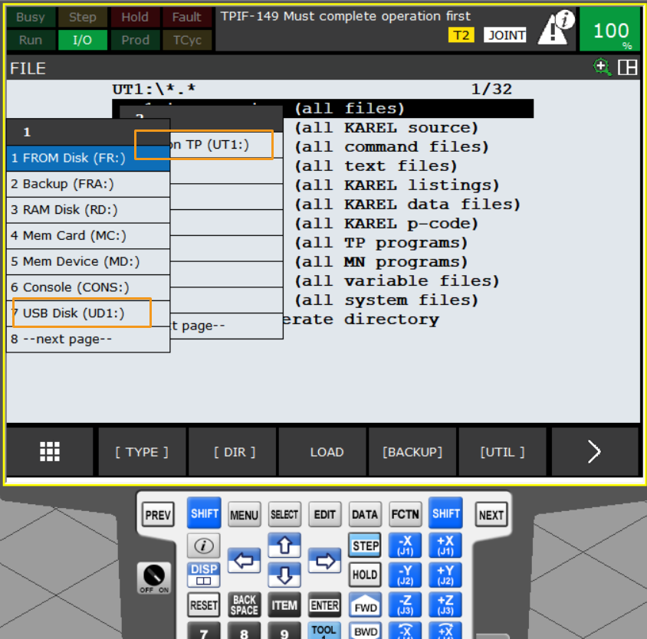Click the split-window layout icon
This screenshot has height=639, width=647.
(x=627, y=67)
